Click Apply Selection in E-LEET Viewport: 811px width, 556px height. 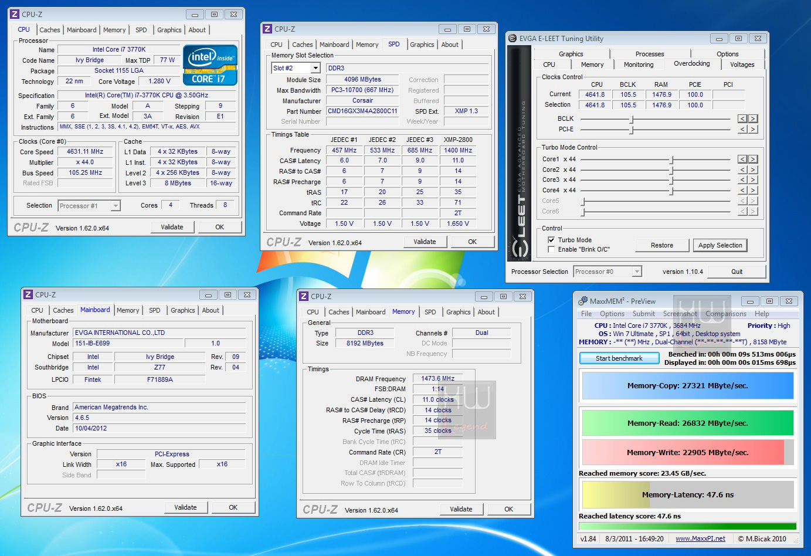pos(720,245)
